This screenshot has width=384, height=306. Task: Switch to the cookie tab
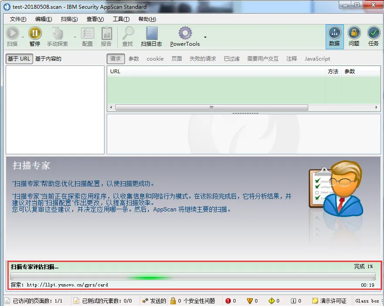[155, 59]
